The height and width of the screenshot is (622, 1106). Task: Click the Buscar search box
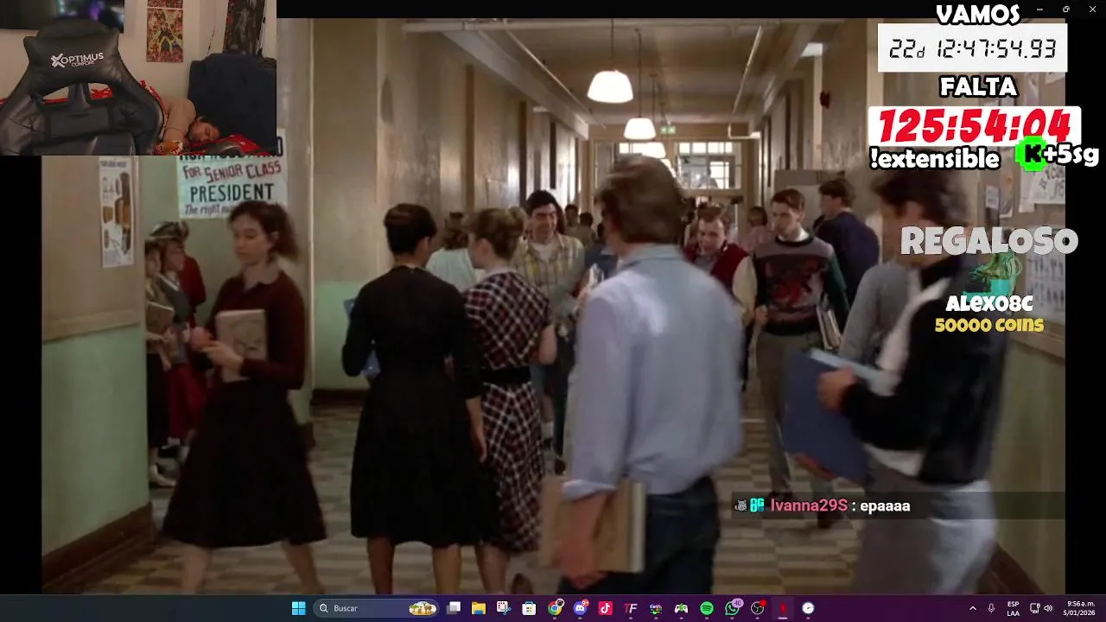[376, 608]
